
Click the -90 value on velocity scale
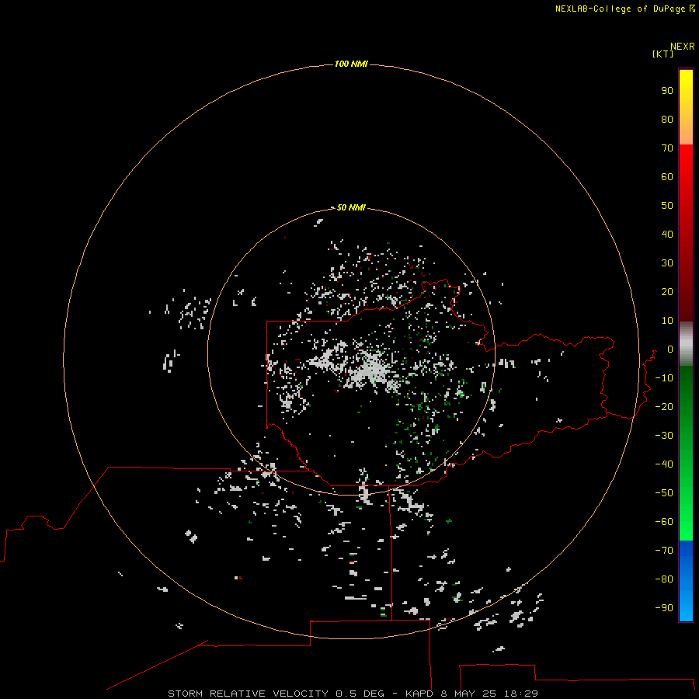click(664, 608)
